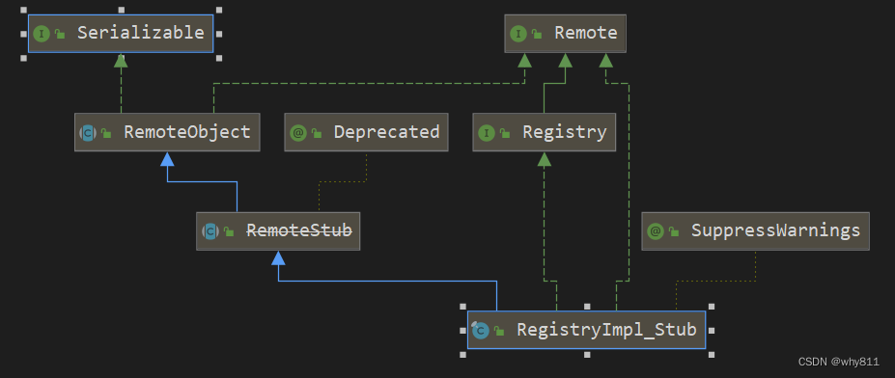Select the RemoteObject class node
Viewport: 895px width, 378px height.
tap(167, 132)
